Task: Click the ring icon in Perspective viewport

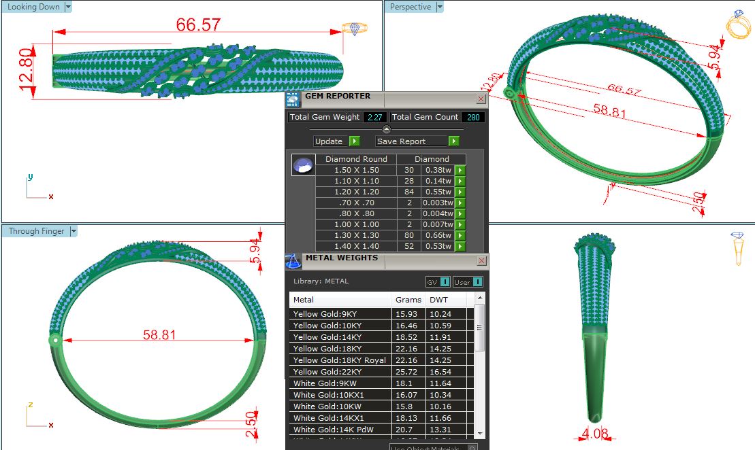Action: pos(738,26)
